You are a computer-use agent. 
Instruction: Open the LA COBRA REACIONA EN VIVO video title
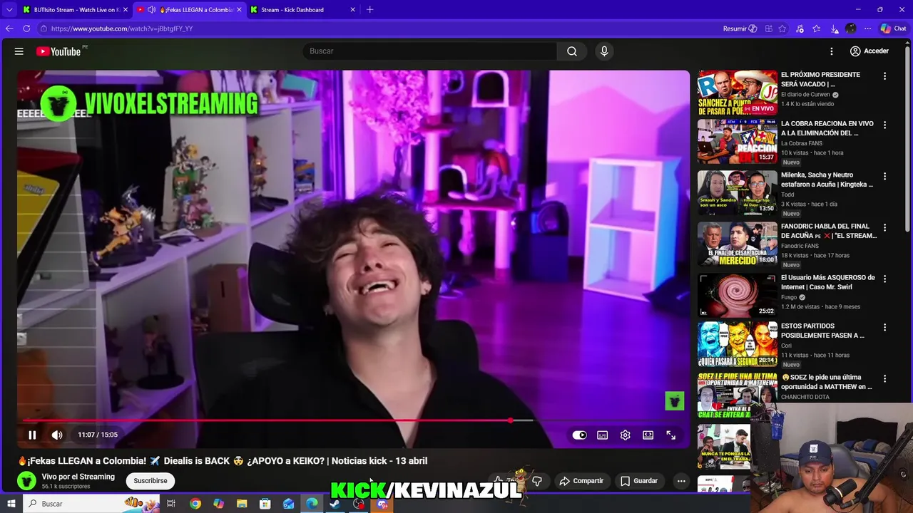tap(827, 128)
